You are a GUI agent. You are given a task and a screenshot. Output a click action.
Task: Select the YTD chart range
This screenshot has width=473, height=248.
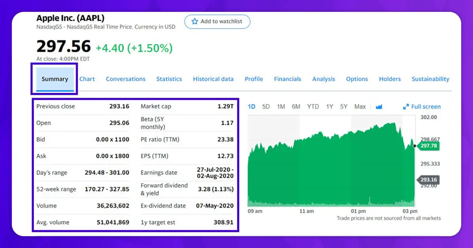point(313,107)
